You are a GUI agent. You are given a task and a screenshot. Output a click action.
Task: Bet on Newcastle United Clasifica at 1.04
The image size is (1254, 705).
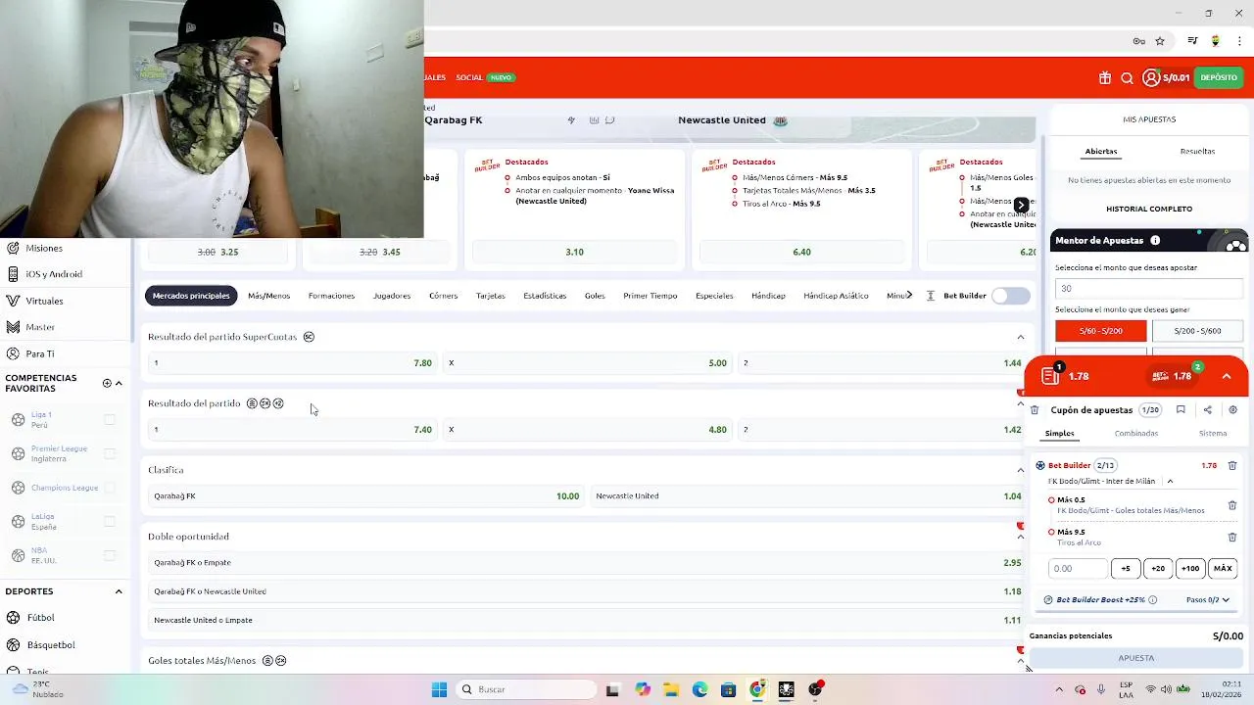(809, 496)
